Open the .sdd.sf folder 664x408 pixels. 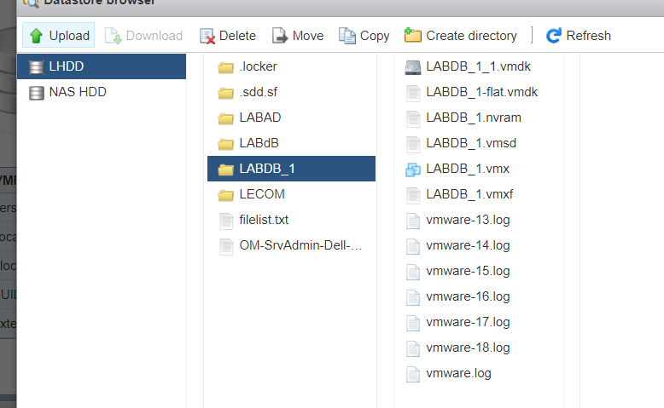(x=291, y=92)
